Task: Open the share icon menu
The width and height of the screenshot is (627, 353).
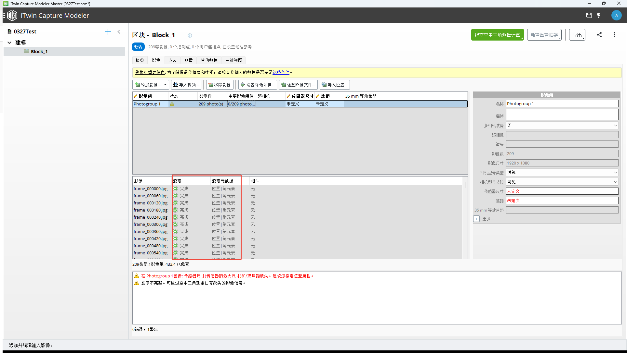Action: pos(599,35)
